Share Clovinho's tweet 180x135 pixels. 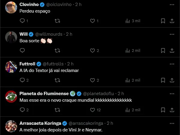click(x=172, y=21)
